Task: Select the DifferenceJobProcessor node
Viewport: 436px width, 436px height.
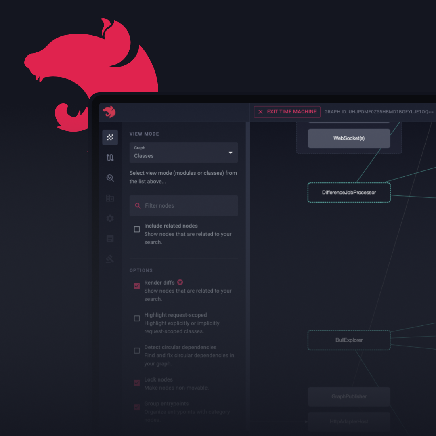Action: click(349, 193)
